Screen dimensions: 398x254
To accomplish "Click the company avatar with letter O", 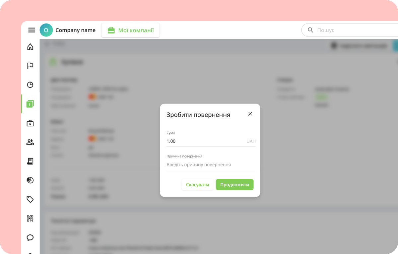I will point(46,30).
